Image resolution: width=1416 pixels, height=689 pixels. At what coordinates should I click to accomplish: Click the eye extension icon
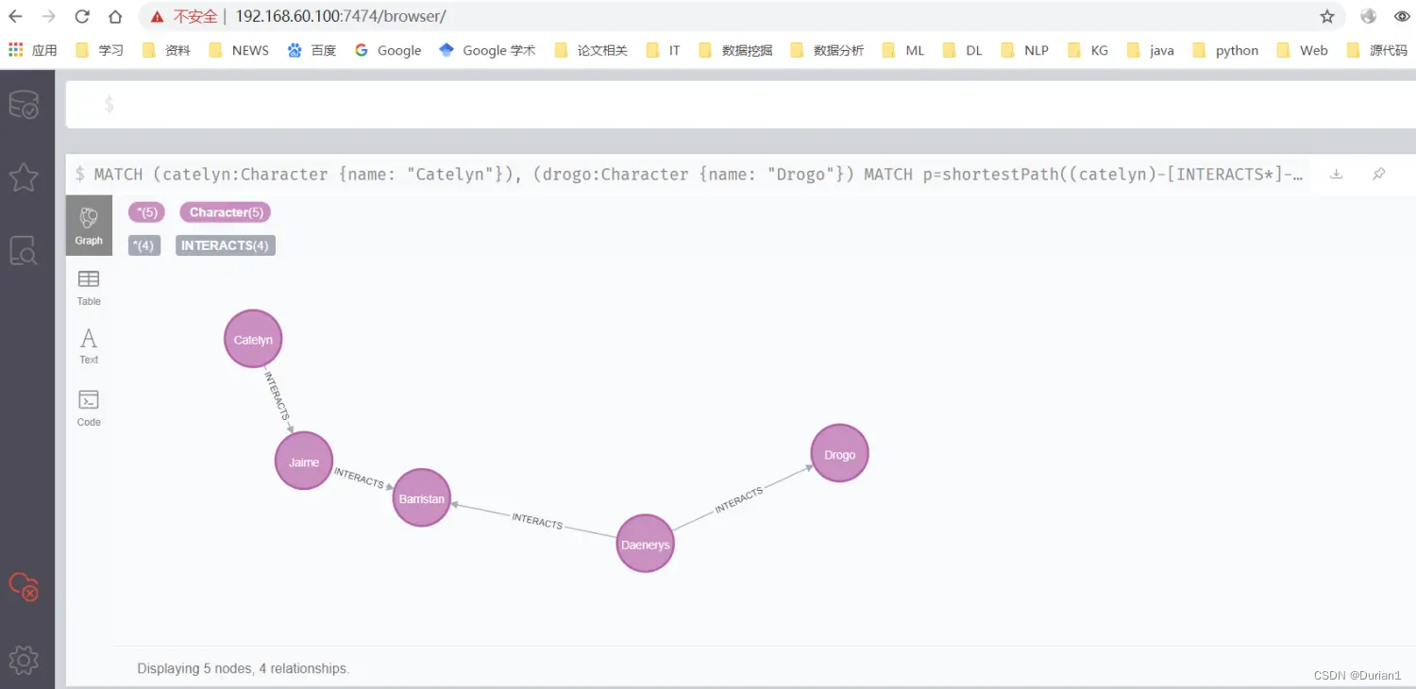coord(1402,16)
